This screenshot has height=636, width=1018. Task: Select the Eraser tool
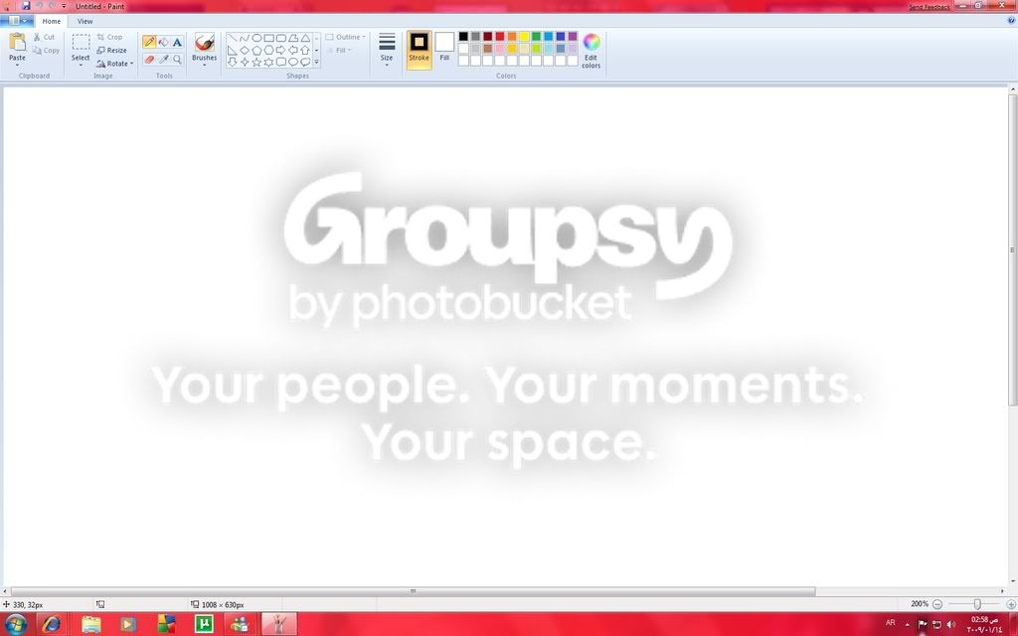(149, 59)
